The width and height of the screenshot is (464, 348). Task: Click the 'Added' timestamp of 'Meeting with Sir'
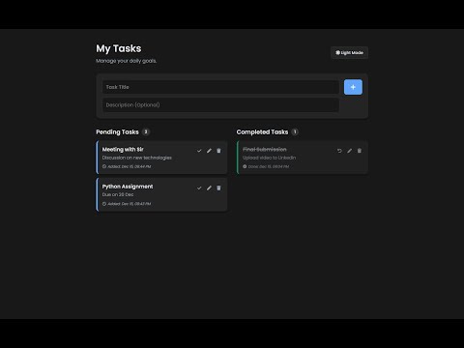click(x=127, y=166)
